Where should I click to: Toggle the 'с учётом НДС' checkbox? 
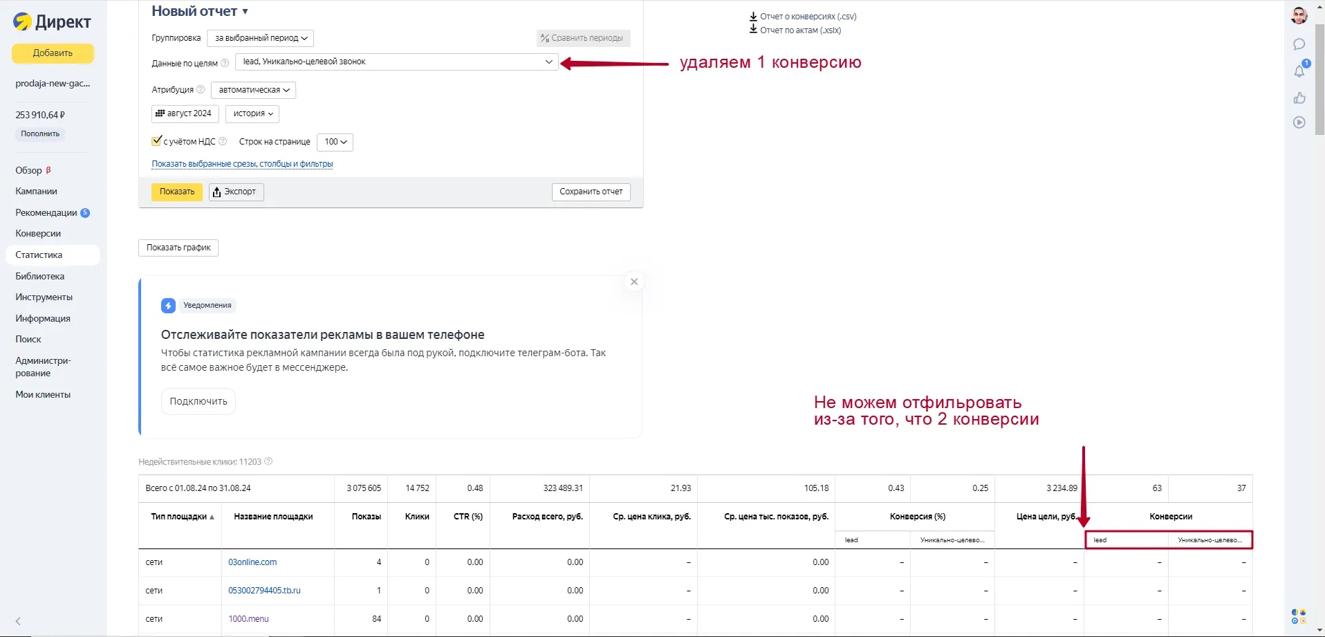(x=156, y=141)
